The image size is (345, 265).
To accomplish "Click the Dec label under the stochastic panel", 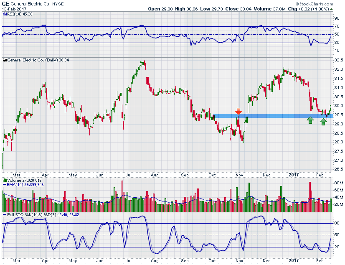I will pos(266,261).
